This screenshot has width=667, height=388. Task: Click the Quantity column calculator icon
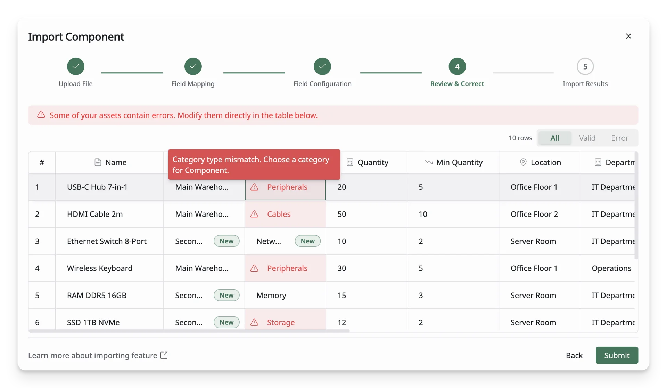[350, 162]
